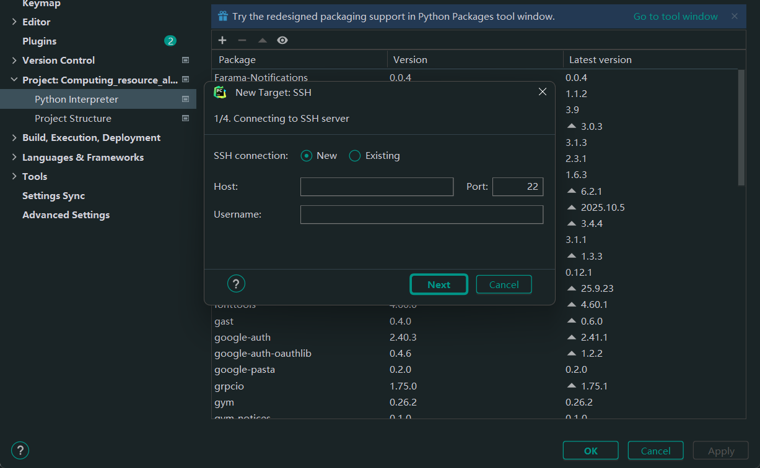This screenshot has width=760, height=468.
Task: Dismiss the Python Packages banner
Action: click(735, 17)
